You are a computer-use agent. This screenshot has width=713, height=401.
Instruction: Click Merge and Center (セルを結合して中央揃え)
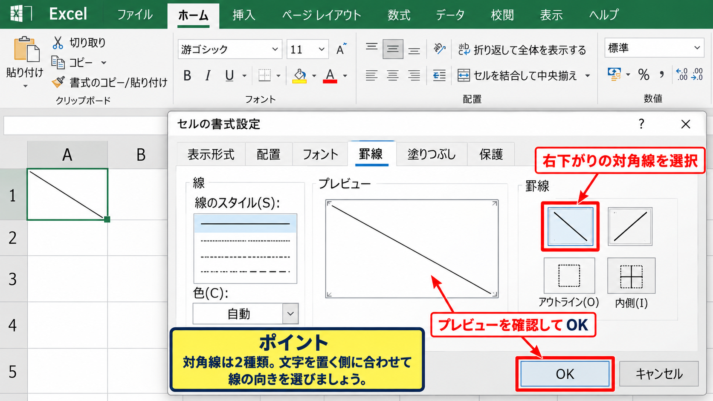click(517, 76)
